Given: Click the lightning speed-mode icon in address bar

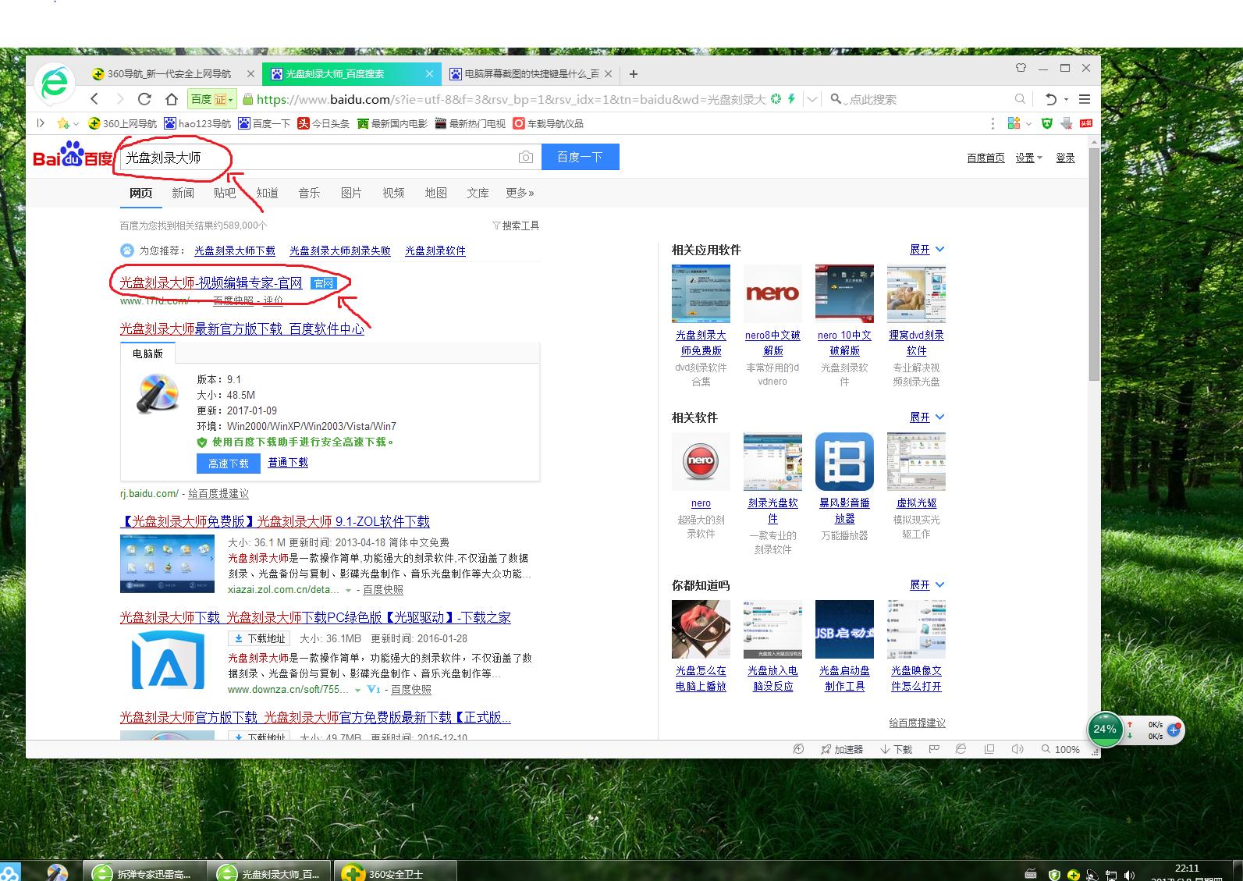Looking at the screenshot, I should 792,99.
